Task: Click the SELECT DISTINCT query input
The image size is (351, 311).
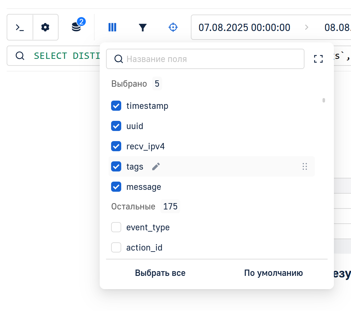Action: [x=63, y=56]
